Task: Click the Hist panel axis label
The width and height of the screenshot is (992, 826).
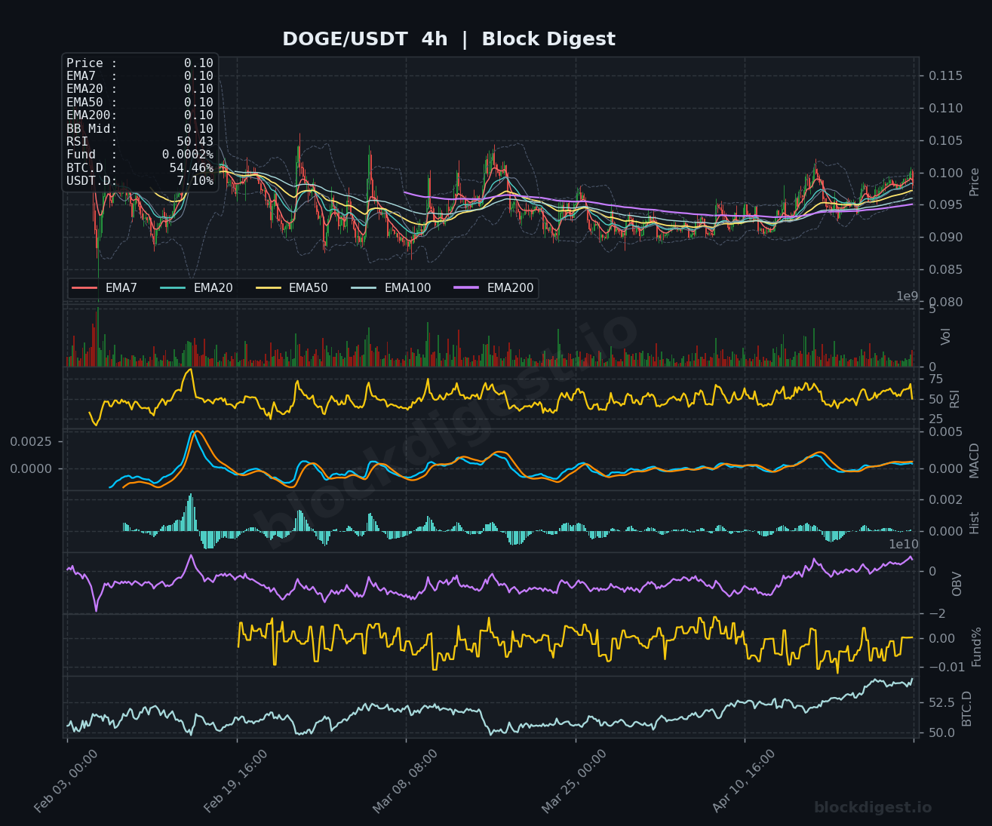Action: point(974,523)
